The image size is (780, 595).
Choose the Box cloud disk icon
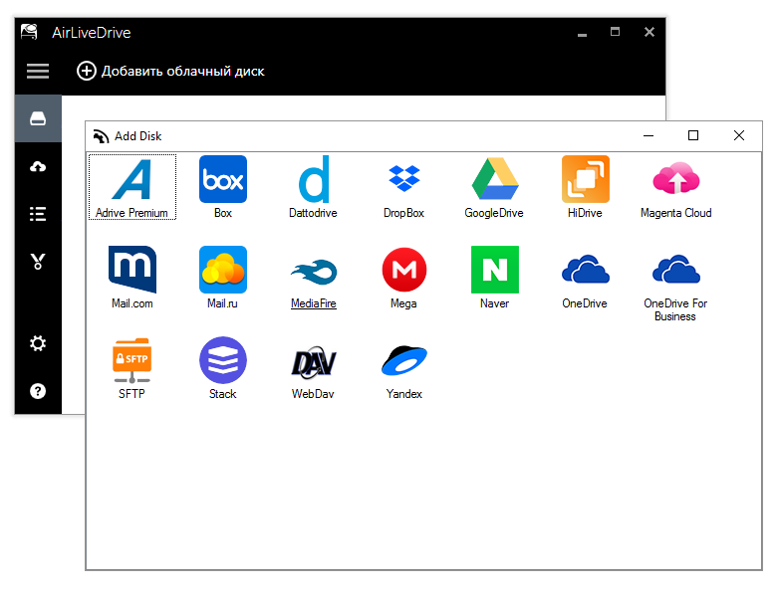tap(223, 180)
